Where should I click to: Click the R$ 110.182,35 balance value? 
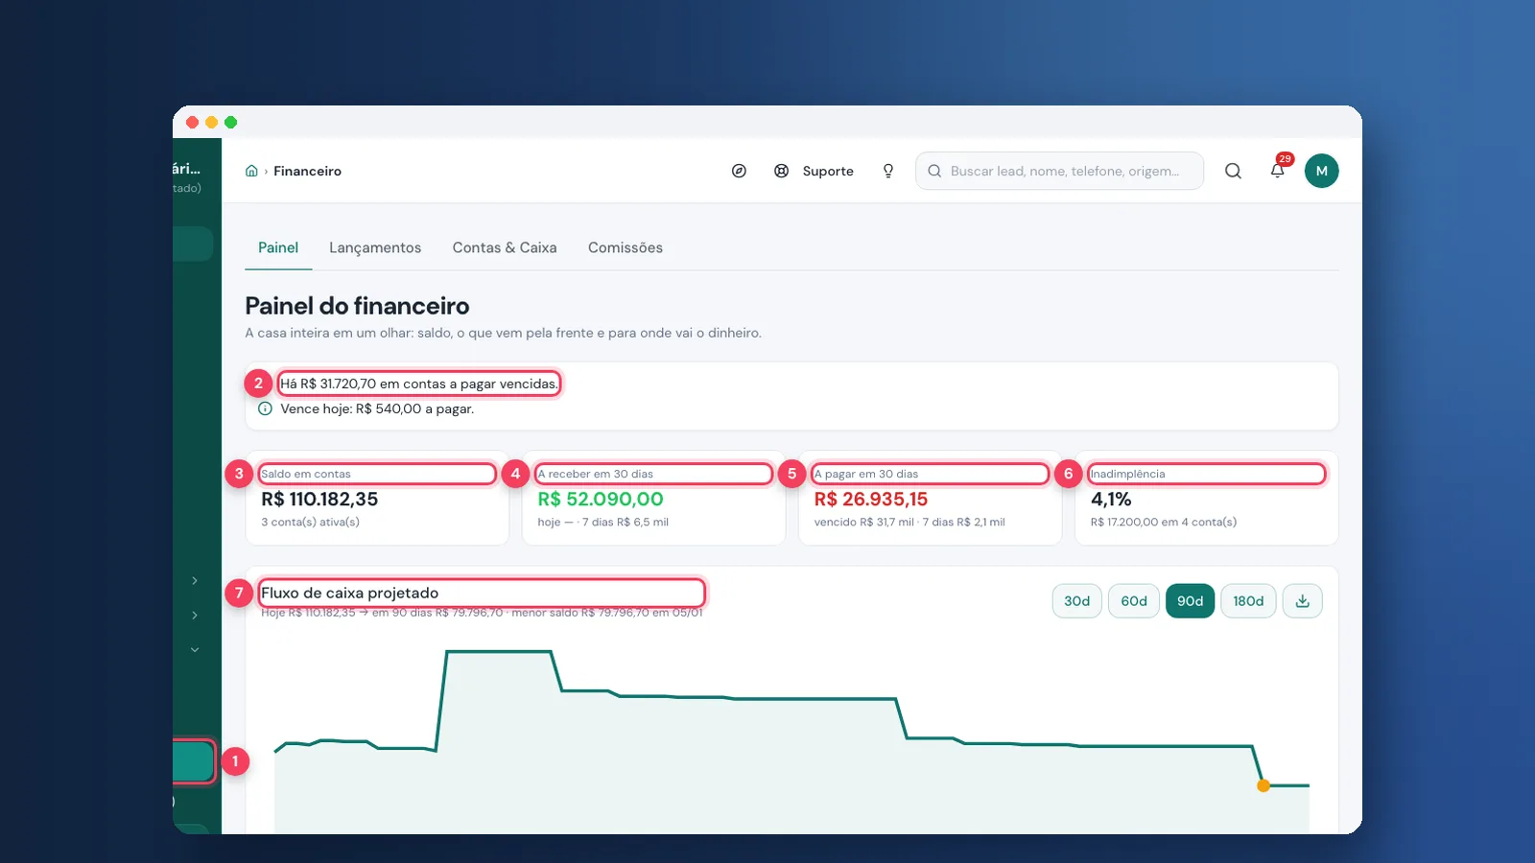point(319,499)
